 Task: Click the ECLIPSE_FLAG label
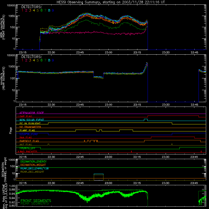[28, 134]
